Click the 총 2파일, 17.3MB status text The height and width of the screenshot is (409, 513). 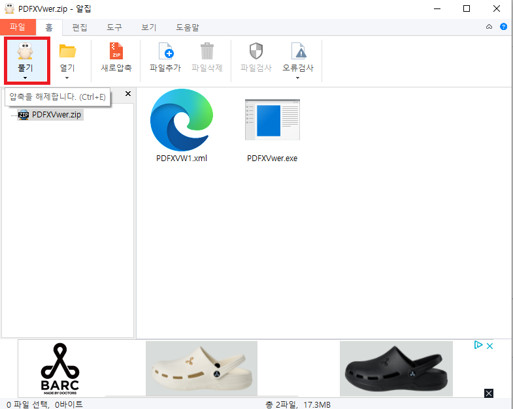click(x=298, y=404)
